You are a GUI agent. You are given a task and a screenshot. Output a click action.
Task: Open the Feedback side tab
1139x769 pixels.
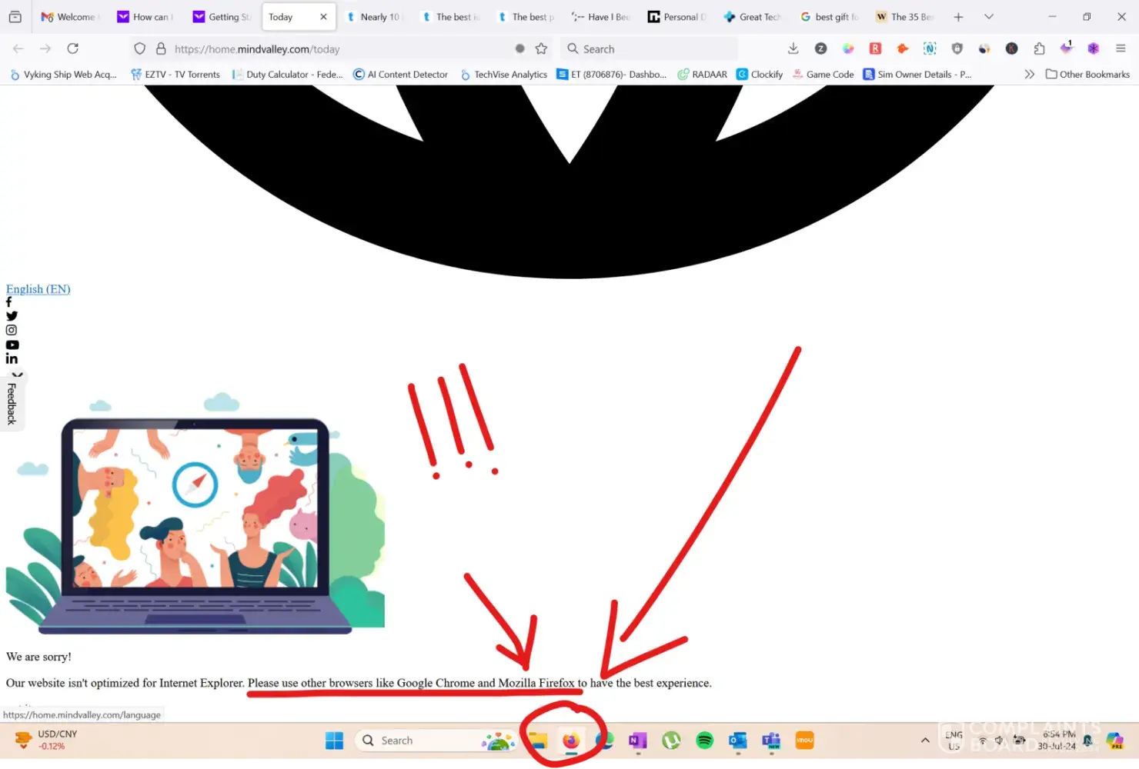[x=12, y=404]
